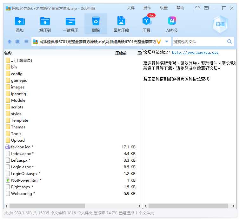Click the archive icon in path bar
240x220 pixels.
click(36, 42)
